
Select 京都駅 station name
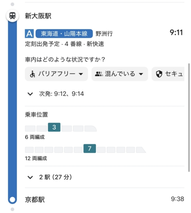click(x=35, y=200)
